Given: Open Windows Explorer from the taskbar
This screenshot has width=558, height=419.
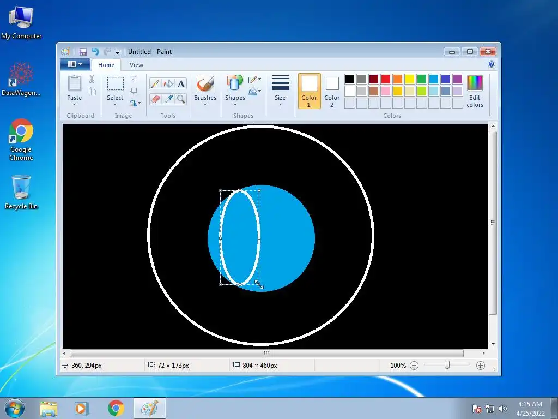Looking at the screenshot, I should [48, 408].
